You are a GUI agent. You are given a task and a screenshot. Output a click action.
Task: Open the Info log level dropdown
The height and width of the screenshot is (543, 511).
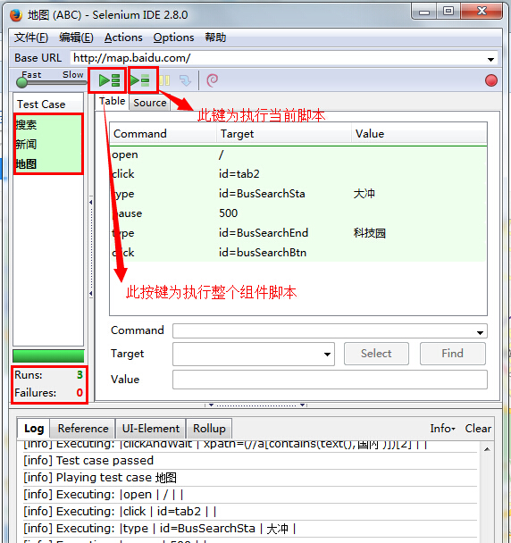click(x=442, y=429)
